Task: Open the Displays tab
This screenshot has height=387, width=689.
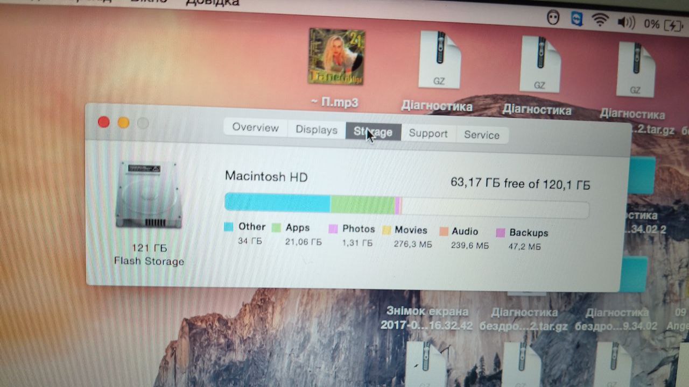Action: click(317, 130)
